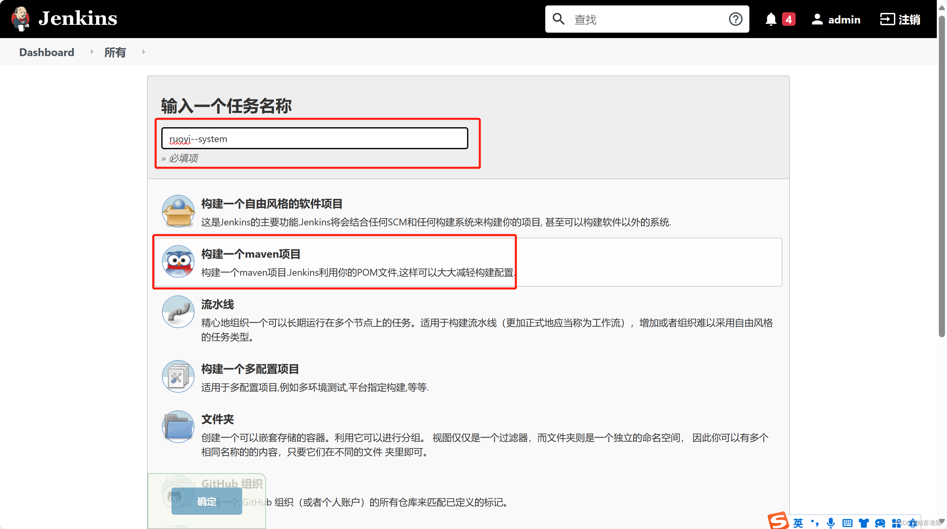This screenshot has height=529, width=947.
Task: Click the red notification count badge
Action: point(788,19)
